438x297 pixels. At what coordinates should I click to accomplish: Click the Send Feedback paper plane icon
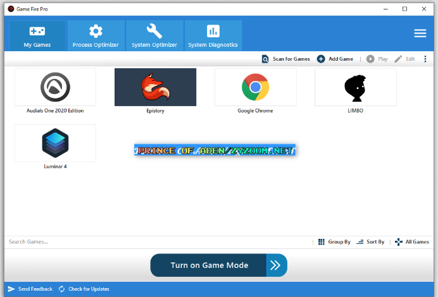click(11, 289)
